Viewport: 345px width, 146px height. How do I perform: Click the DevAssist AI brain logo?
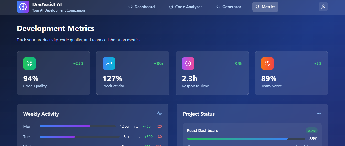click(23, 7)
